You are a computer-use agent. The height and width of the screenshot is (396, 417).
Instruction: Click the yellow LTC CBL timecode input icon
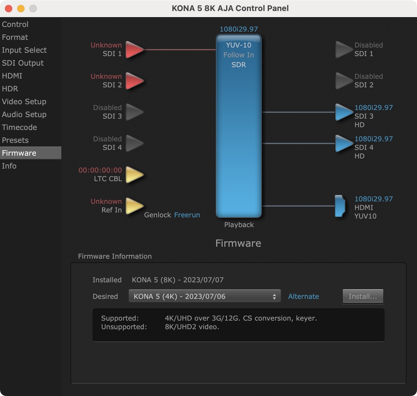click(134, 174)
